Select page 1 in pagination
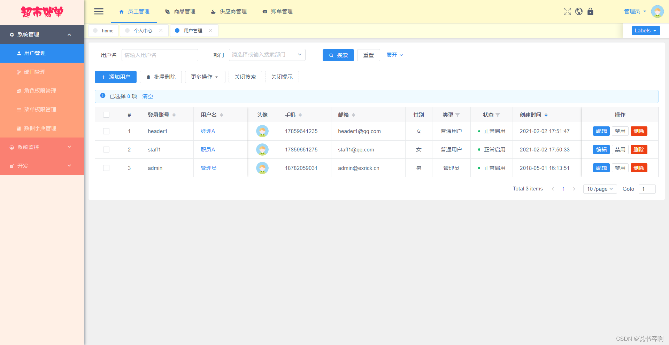 (563, 189)
